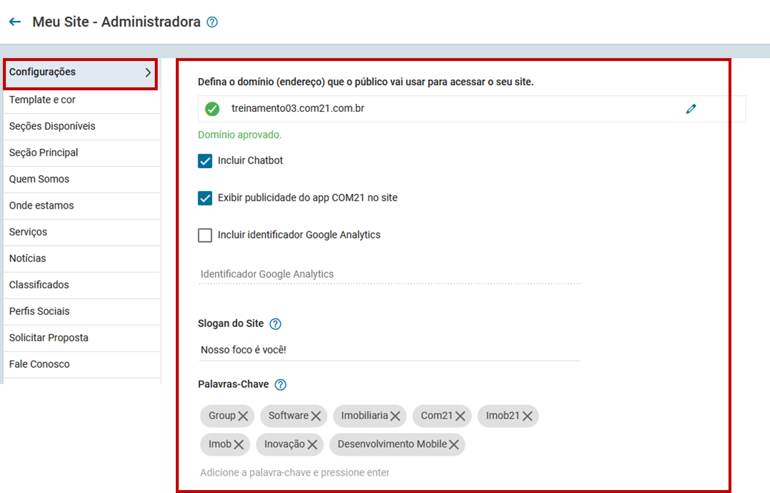Remove the Com21 keyword tag
The image size is (770, 493).
[x=460, y=416]
